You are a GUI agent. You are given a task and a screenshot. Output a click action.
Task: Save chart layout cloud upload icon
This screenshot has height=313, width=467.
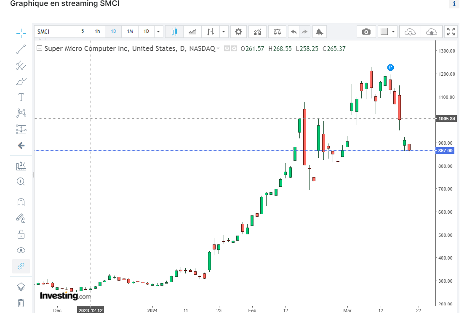click(431, 32)
